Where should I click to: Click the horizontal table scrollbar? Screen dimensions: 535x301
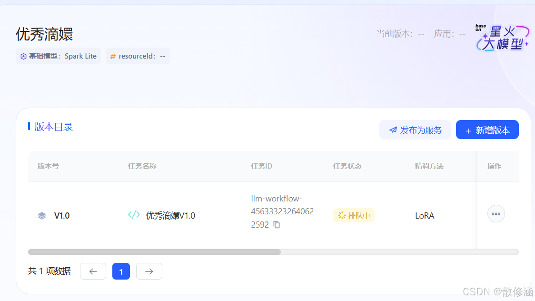coord(154,252)
